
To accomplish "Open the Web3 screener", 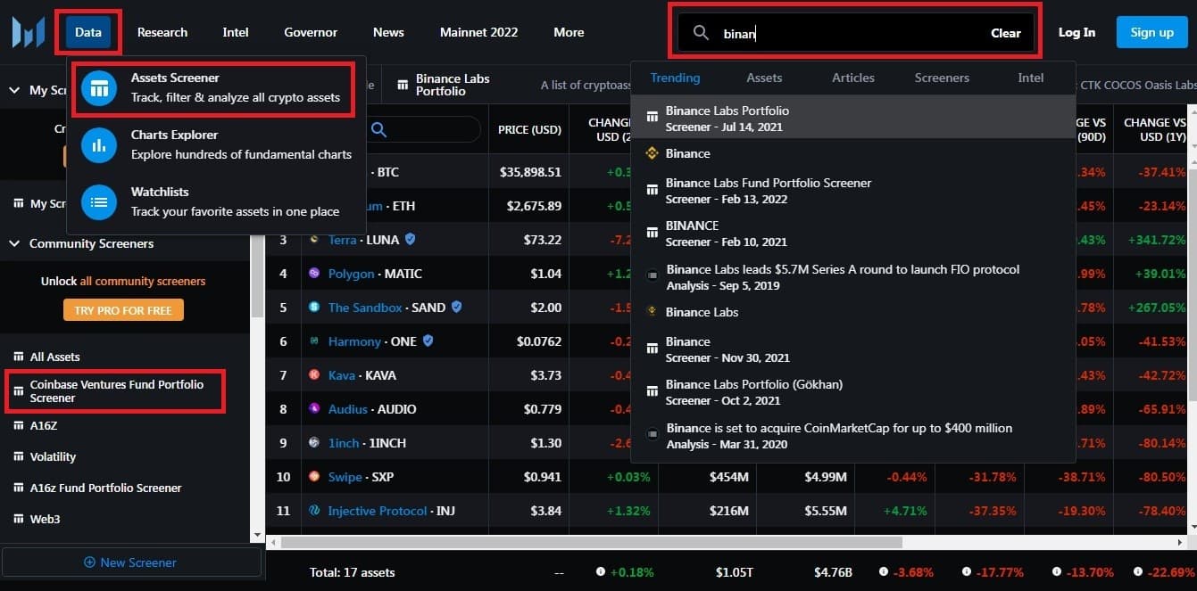I will (45, 519).
